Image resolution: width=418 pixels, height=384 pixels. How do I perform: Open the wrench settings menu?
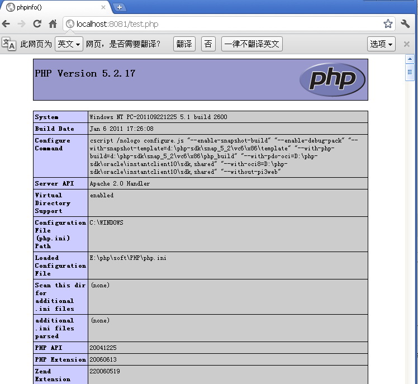pyautogui.click(x=405, y=23)
